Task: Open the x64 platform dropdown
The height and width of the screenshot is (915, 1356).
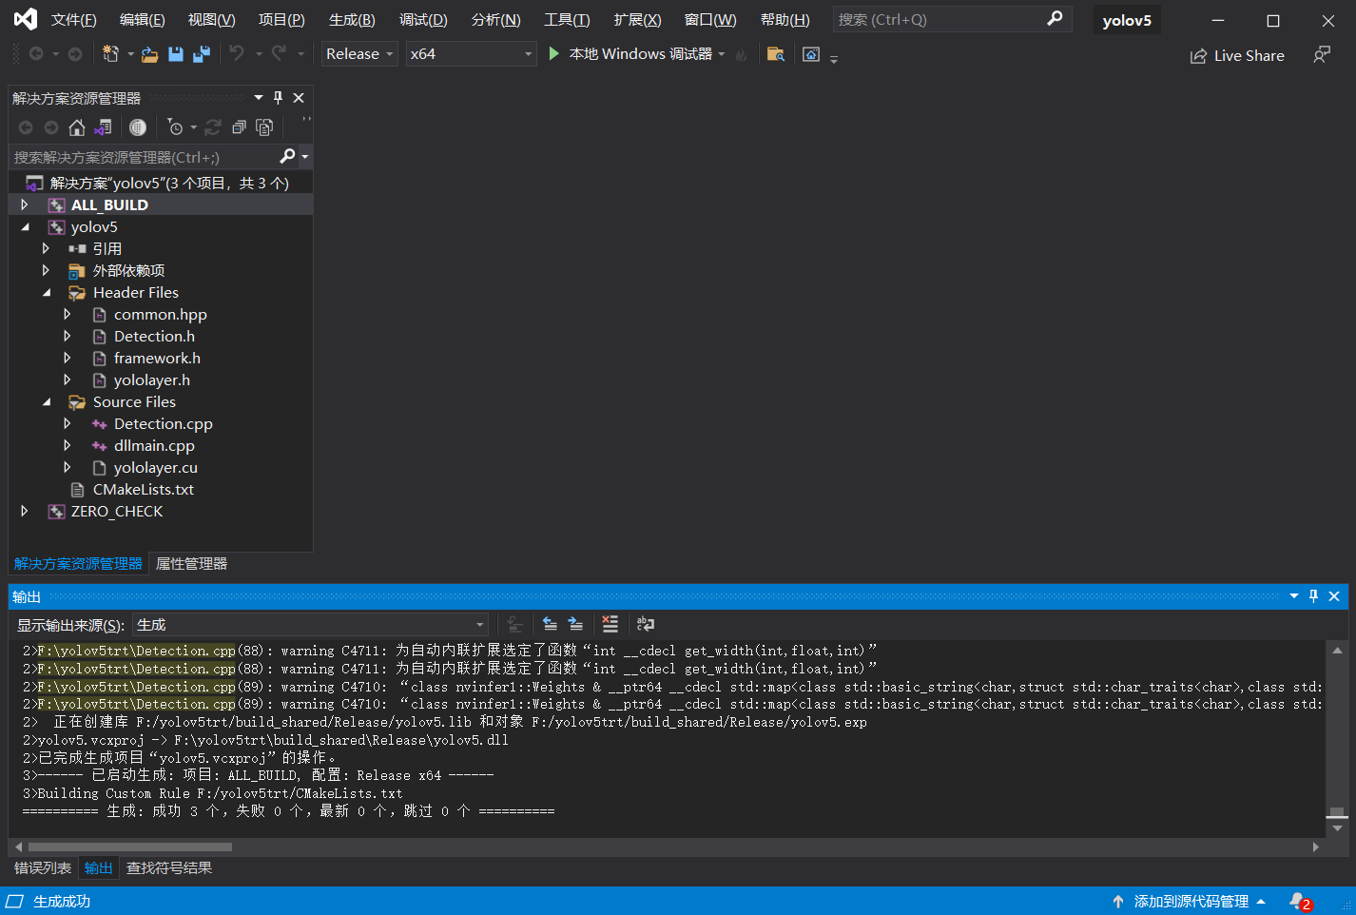Action: (x=471, y=54)
